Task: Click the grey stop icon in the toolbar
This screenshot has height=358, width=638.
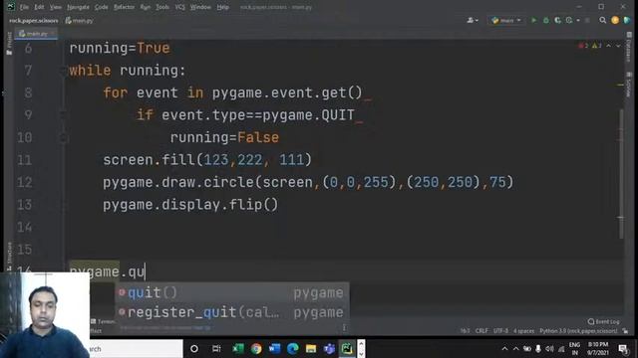Action: (587, 20)
